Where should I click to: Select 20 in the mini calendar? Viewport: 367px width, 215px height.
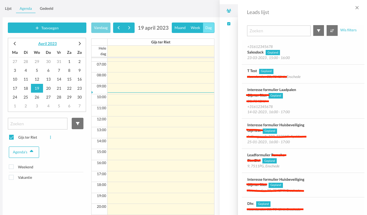pyautogui.click(x=49, y=88)
